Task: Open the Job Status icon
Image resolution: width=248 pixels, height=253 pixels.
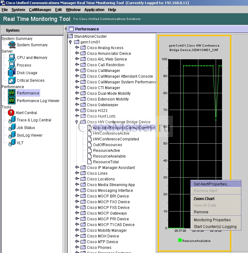Action: pos(12,128)
